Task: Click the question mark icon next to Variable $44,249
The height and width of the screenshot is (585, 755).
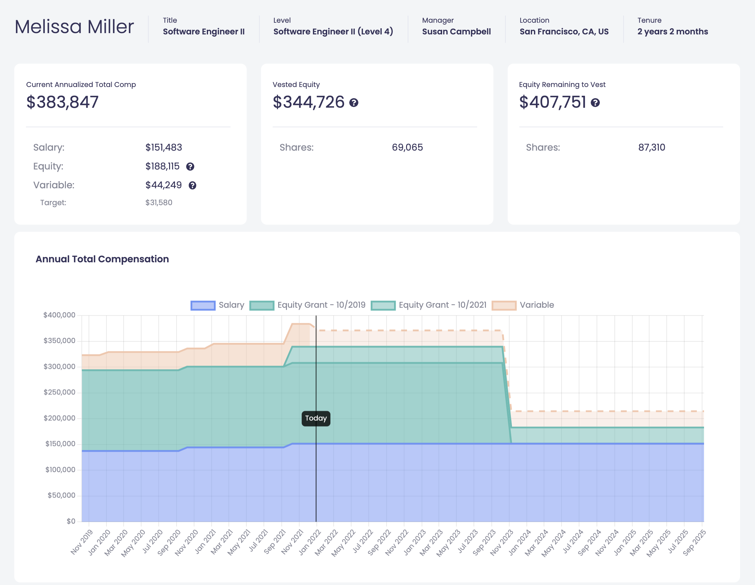Action: click(193, 185)
